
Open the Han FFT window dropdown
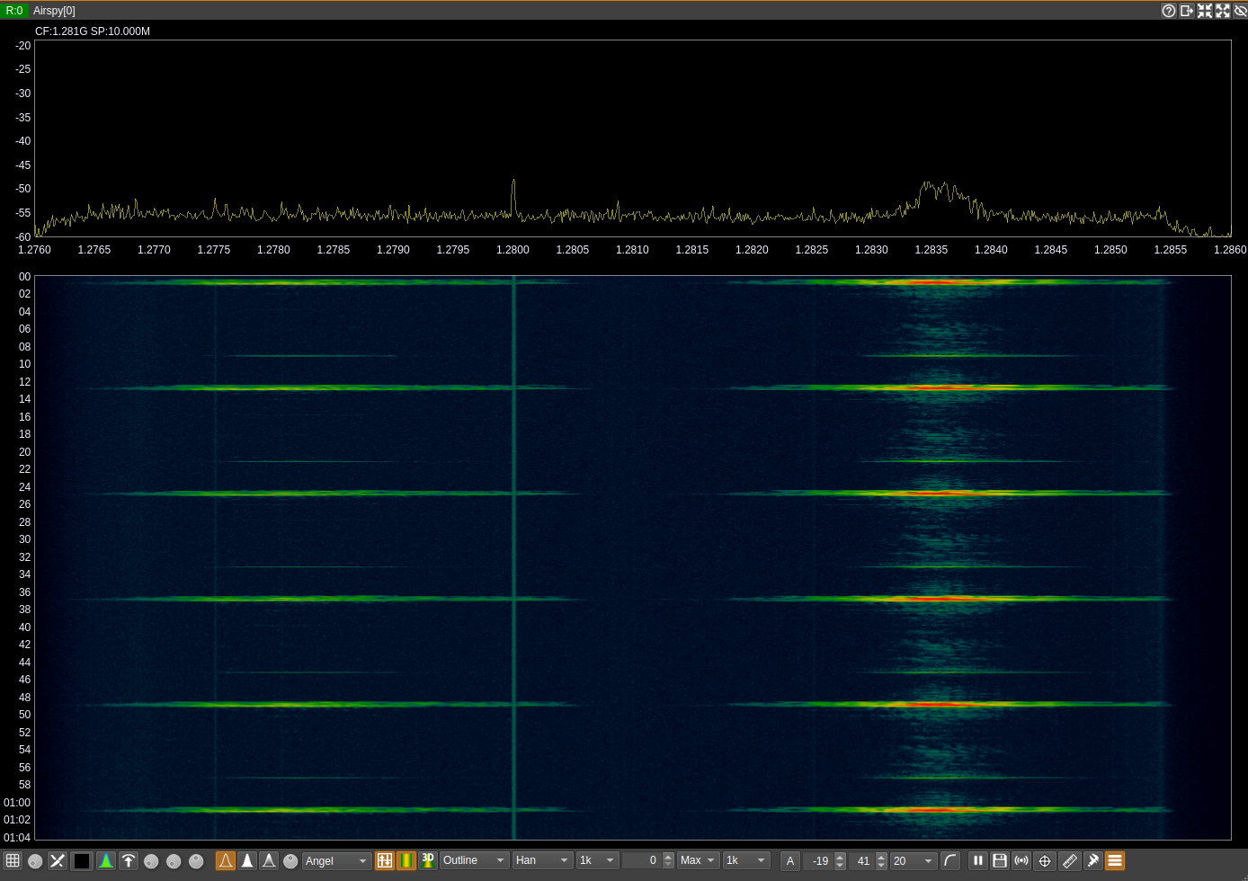542,860
